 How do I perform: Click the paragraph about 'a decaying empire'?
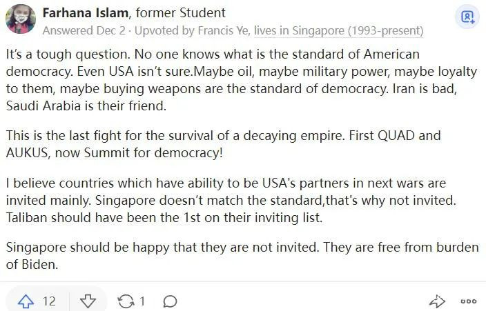click(x=222, y=143)
